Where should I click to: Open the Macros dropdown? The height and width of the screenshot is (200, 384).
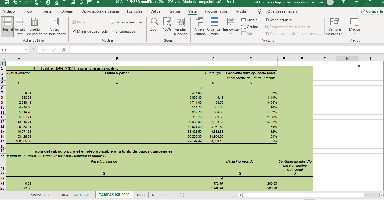click(x=355, y=27)
